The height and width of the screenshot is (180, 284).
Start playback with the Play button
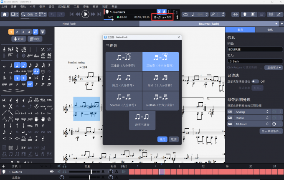pyautogui.click(x=85, y=14)
